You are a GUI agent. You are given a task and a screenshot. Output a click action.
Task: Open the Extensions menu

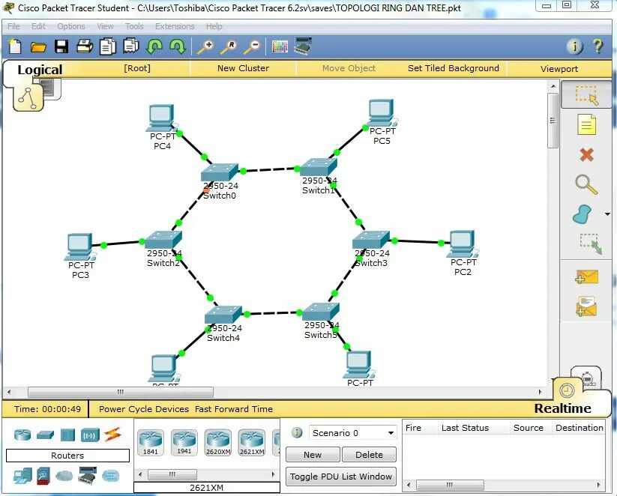coord(175,26)
